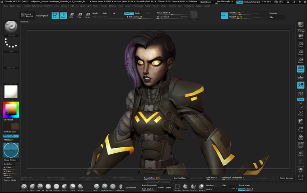Click the Scale view icon in right shelf

click(x=301, y=129)
